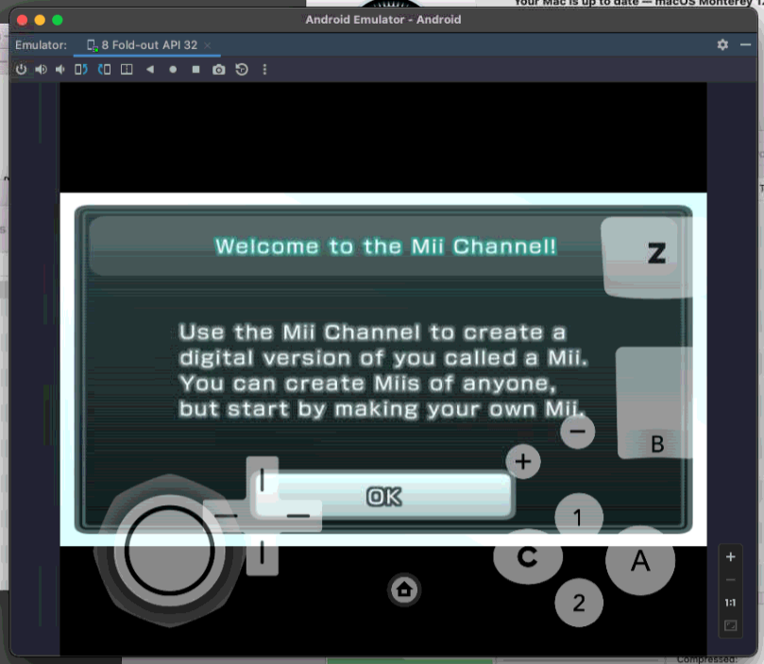764x664 pixels.
Task: Tap the overlay button labeled 2
Action: [x=579, y=603]
